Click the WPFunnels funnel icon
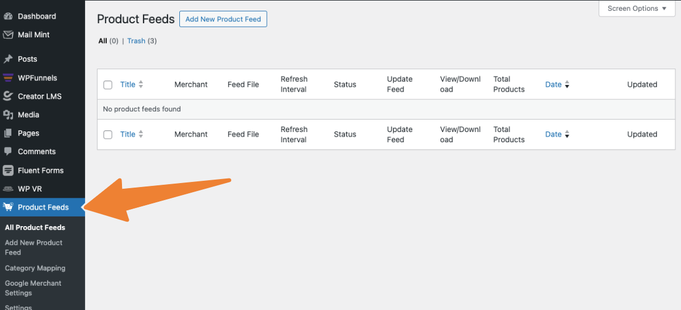Viewport: 681px width, 310px height. (x=8, y=78)
